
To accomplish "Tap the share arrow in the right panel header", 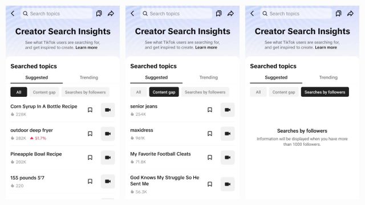I will (350, 14).
